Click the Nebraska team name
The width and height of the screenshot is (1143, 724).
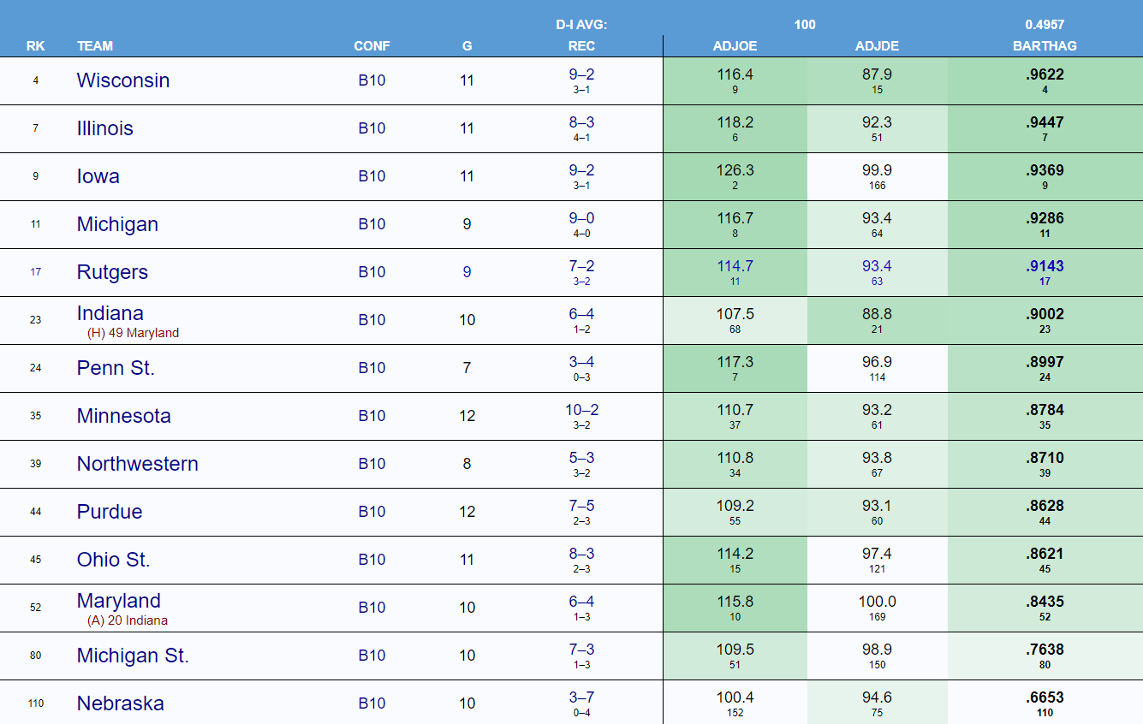coord(120,703)
